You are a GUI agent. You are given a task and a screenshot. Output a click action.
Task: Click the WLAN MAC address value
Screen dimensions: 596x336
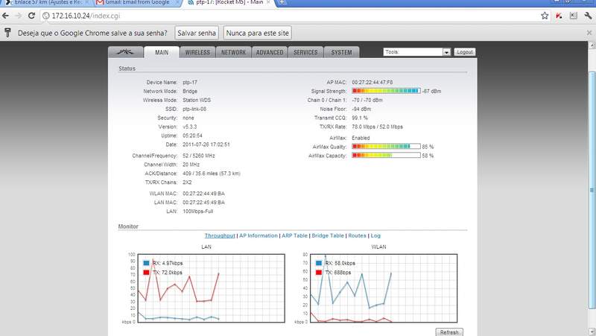(203, 194)
